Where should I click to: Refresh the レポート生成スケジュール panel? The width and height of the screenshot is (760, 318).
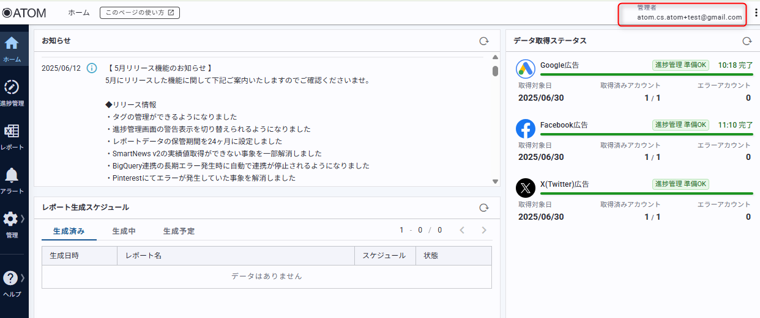483,208
